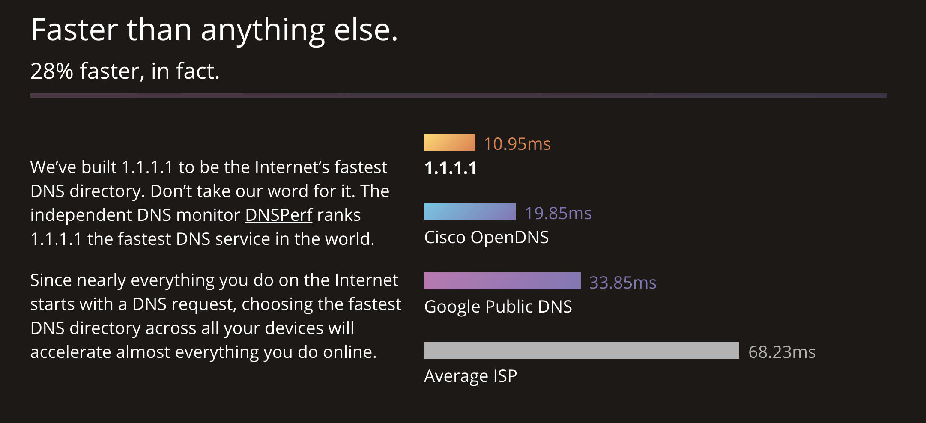
Task: Click the horizontal divider under the subheading
Action: point(458,95)
